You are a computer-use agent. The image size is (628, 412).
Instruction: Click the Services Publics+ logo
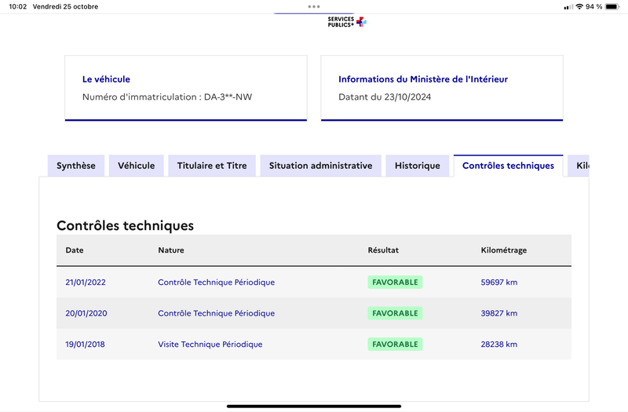[347, 22]
